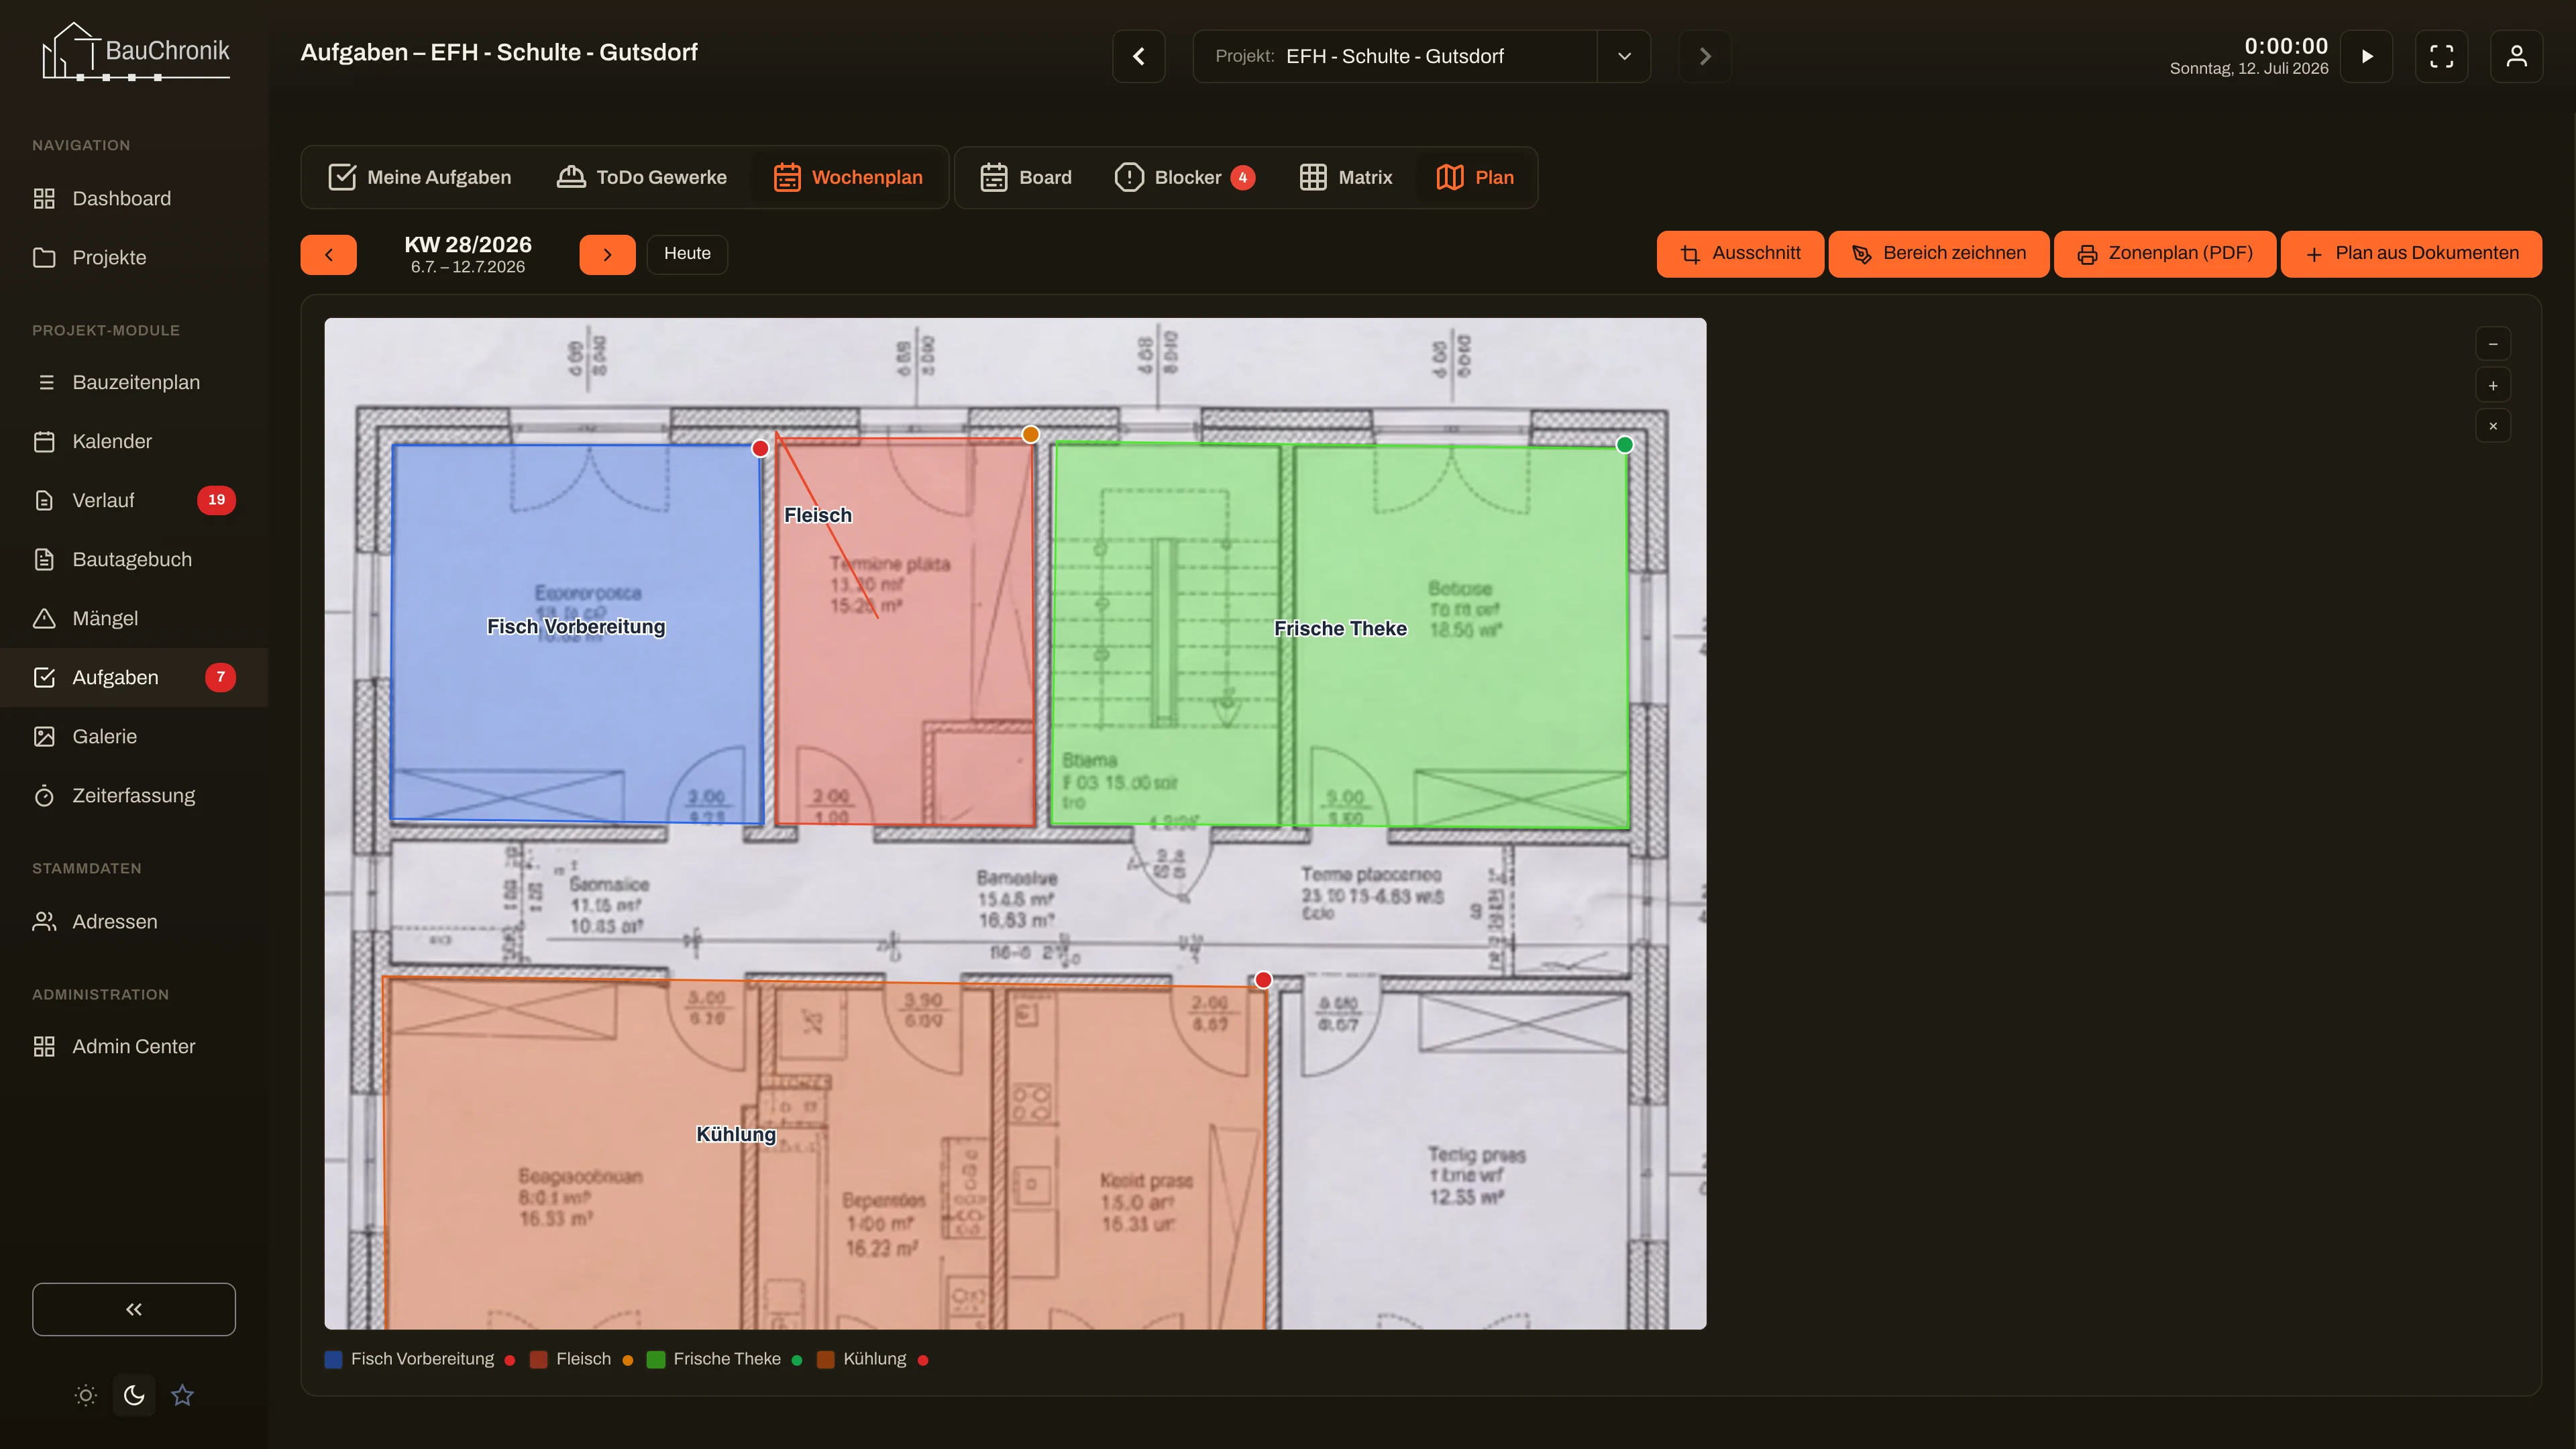Export Zonenplan (PDF)
Viewport: 2576px width, 1449px height.
point(2165,254)
